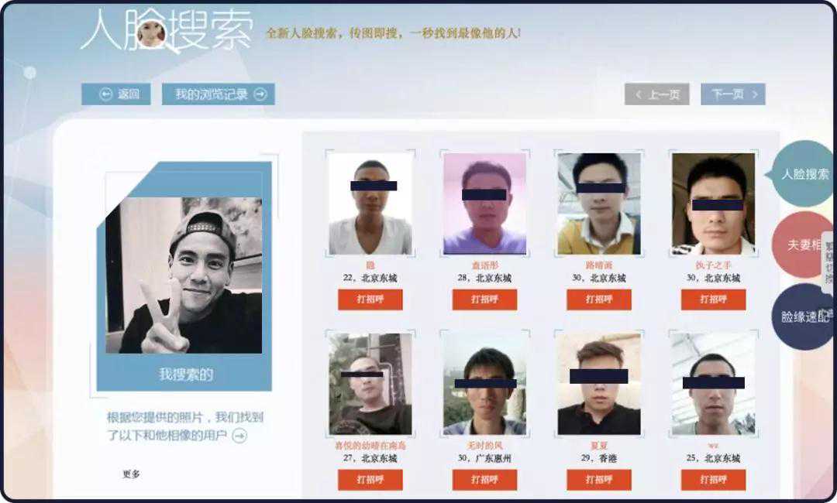837x503 pixels.
Task: Click 打招呼 under 28-year-old user
Action: tap(484, 299)
